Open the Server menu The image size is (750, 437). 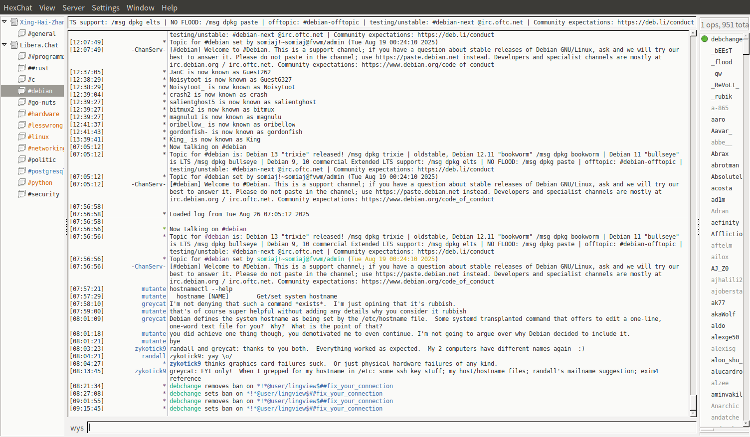[x=73, y=7]
